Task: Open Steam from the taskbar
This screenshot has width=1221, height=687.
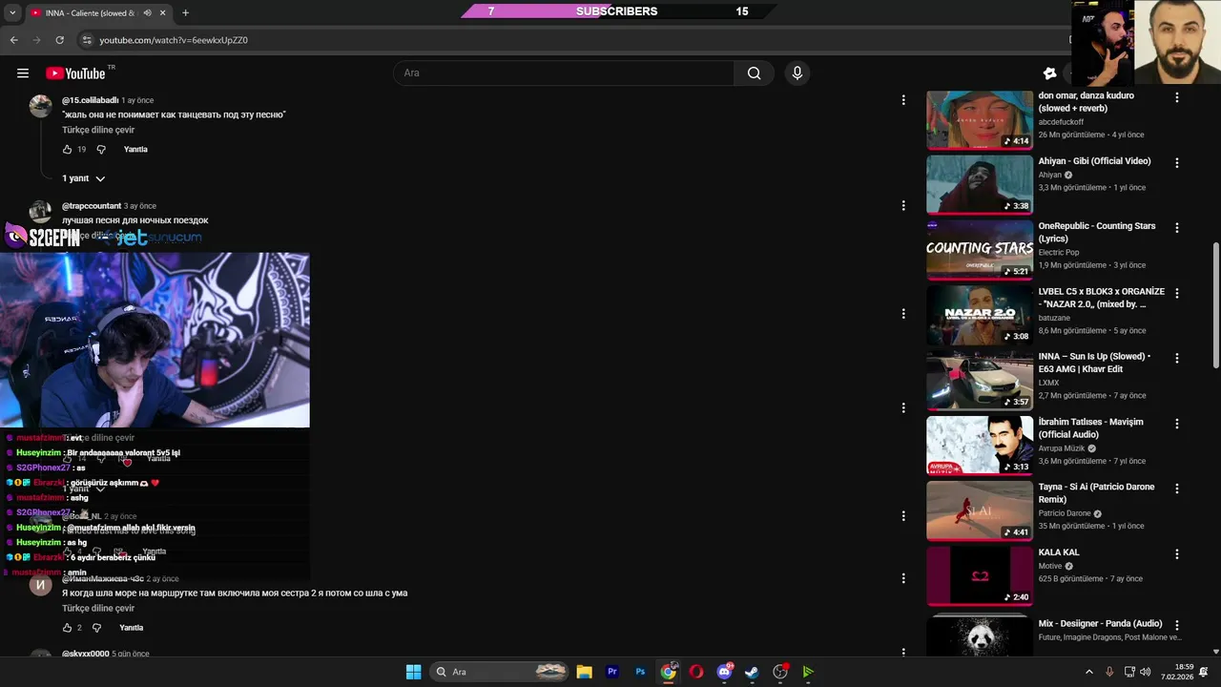Action: pos(752,672)
